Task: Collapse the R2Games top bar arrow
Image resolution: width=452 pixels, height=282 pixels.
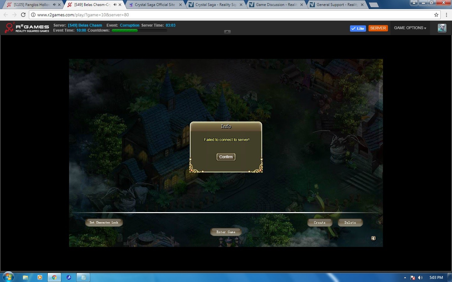Action: [x=228, y=32]
